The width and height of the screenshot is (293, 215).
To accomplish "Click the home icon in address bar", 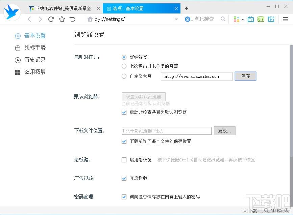I will click(x=90, y=19).
